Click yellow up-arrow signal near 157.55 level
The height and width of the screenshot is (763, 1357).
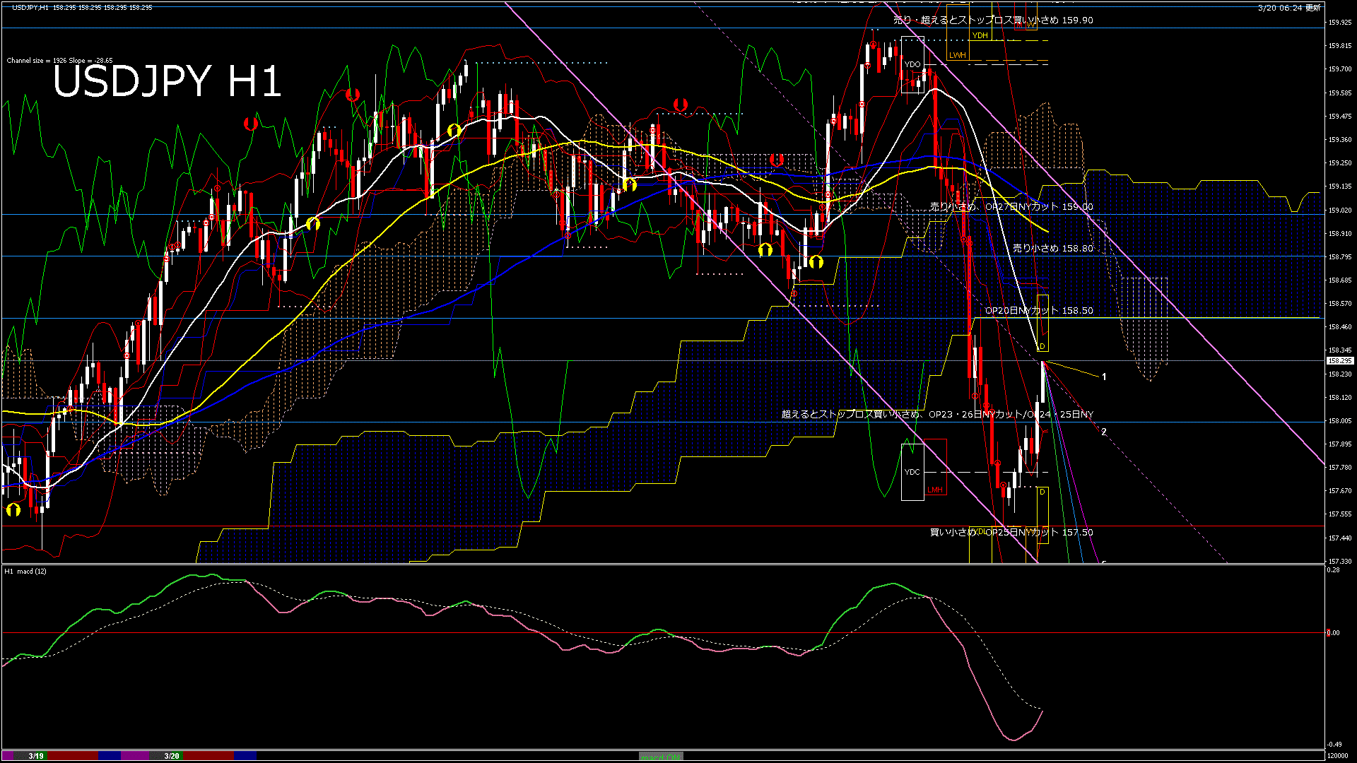coord(13,509)
